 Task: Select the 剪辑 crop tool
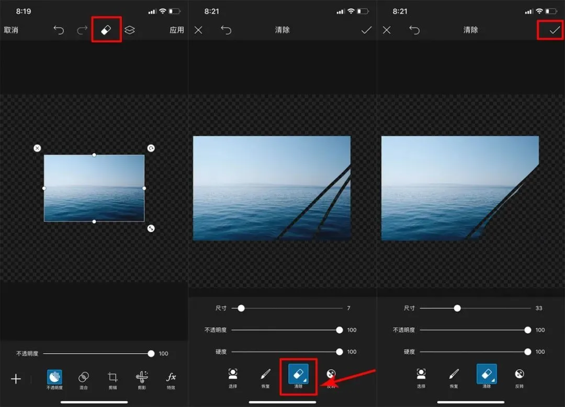[x=112, y=377]
